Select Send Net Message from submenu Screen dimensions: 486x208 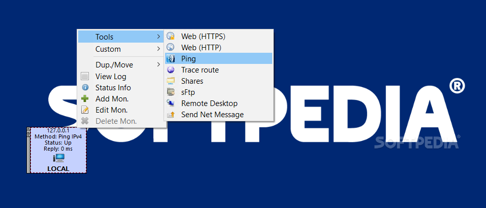[219, 115]
